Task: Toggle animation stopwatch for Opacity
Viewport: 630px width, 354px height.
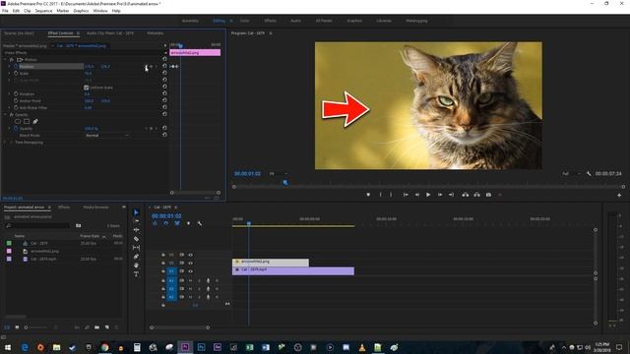Action: (x=16, y=129)
